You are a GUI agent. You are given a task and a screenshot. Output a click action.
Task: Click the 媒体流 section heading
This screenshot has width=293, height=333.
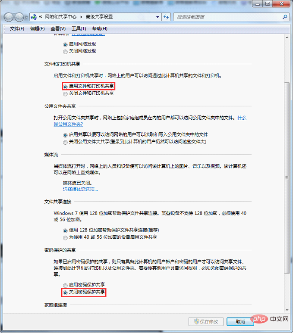[51, 155]
